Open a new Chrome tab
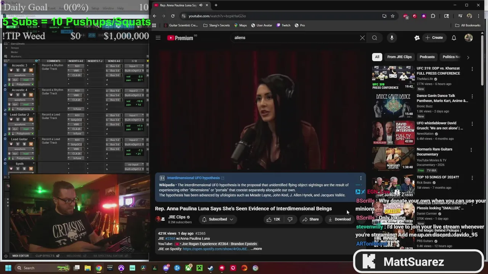This screenshot has width=488, height=274. tap(216, 5)
